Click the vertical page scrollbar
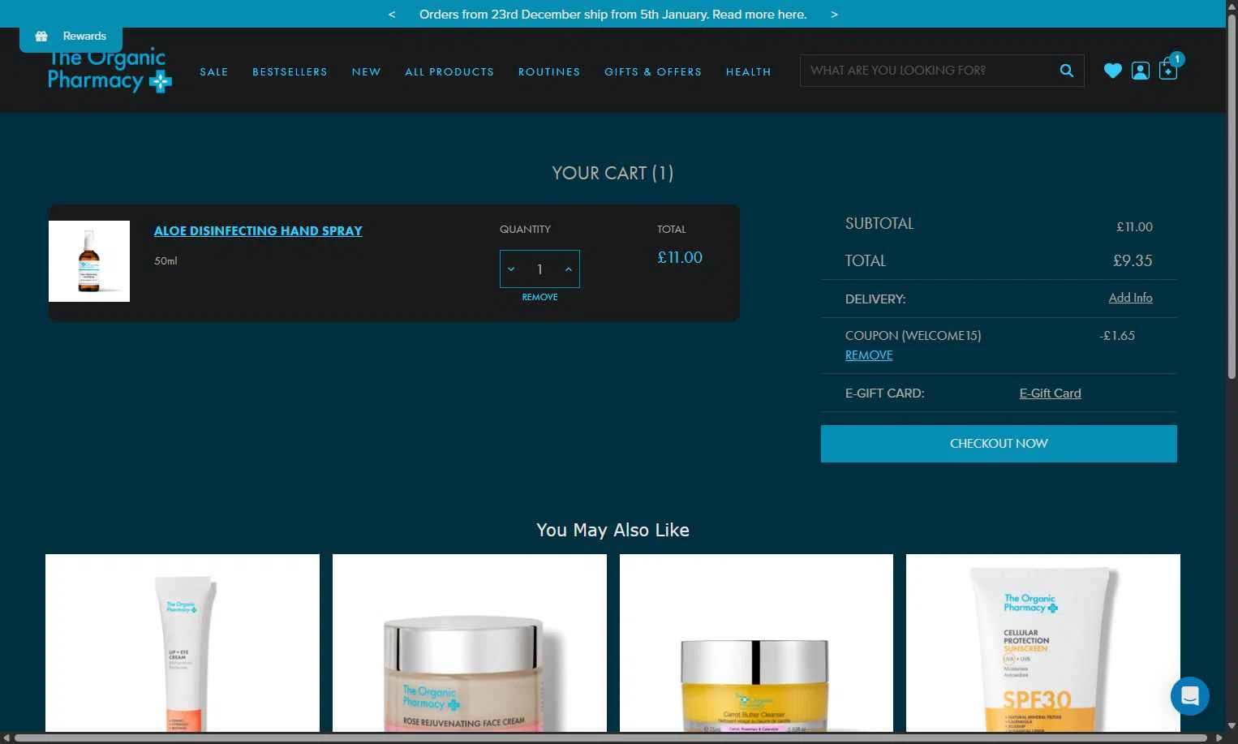The height and width of the screenshot is (744, 1238). click(x=1232, y=195)
